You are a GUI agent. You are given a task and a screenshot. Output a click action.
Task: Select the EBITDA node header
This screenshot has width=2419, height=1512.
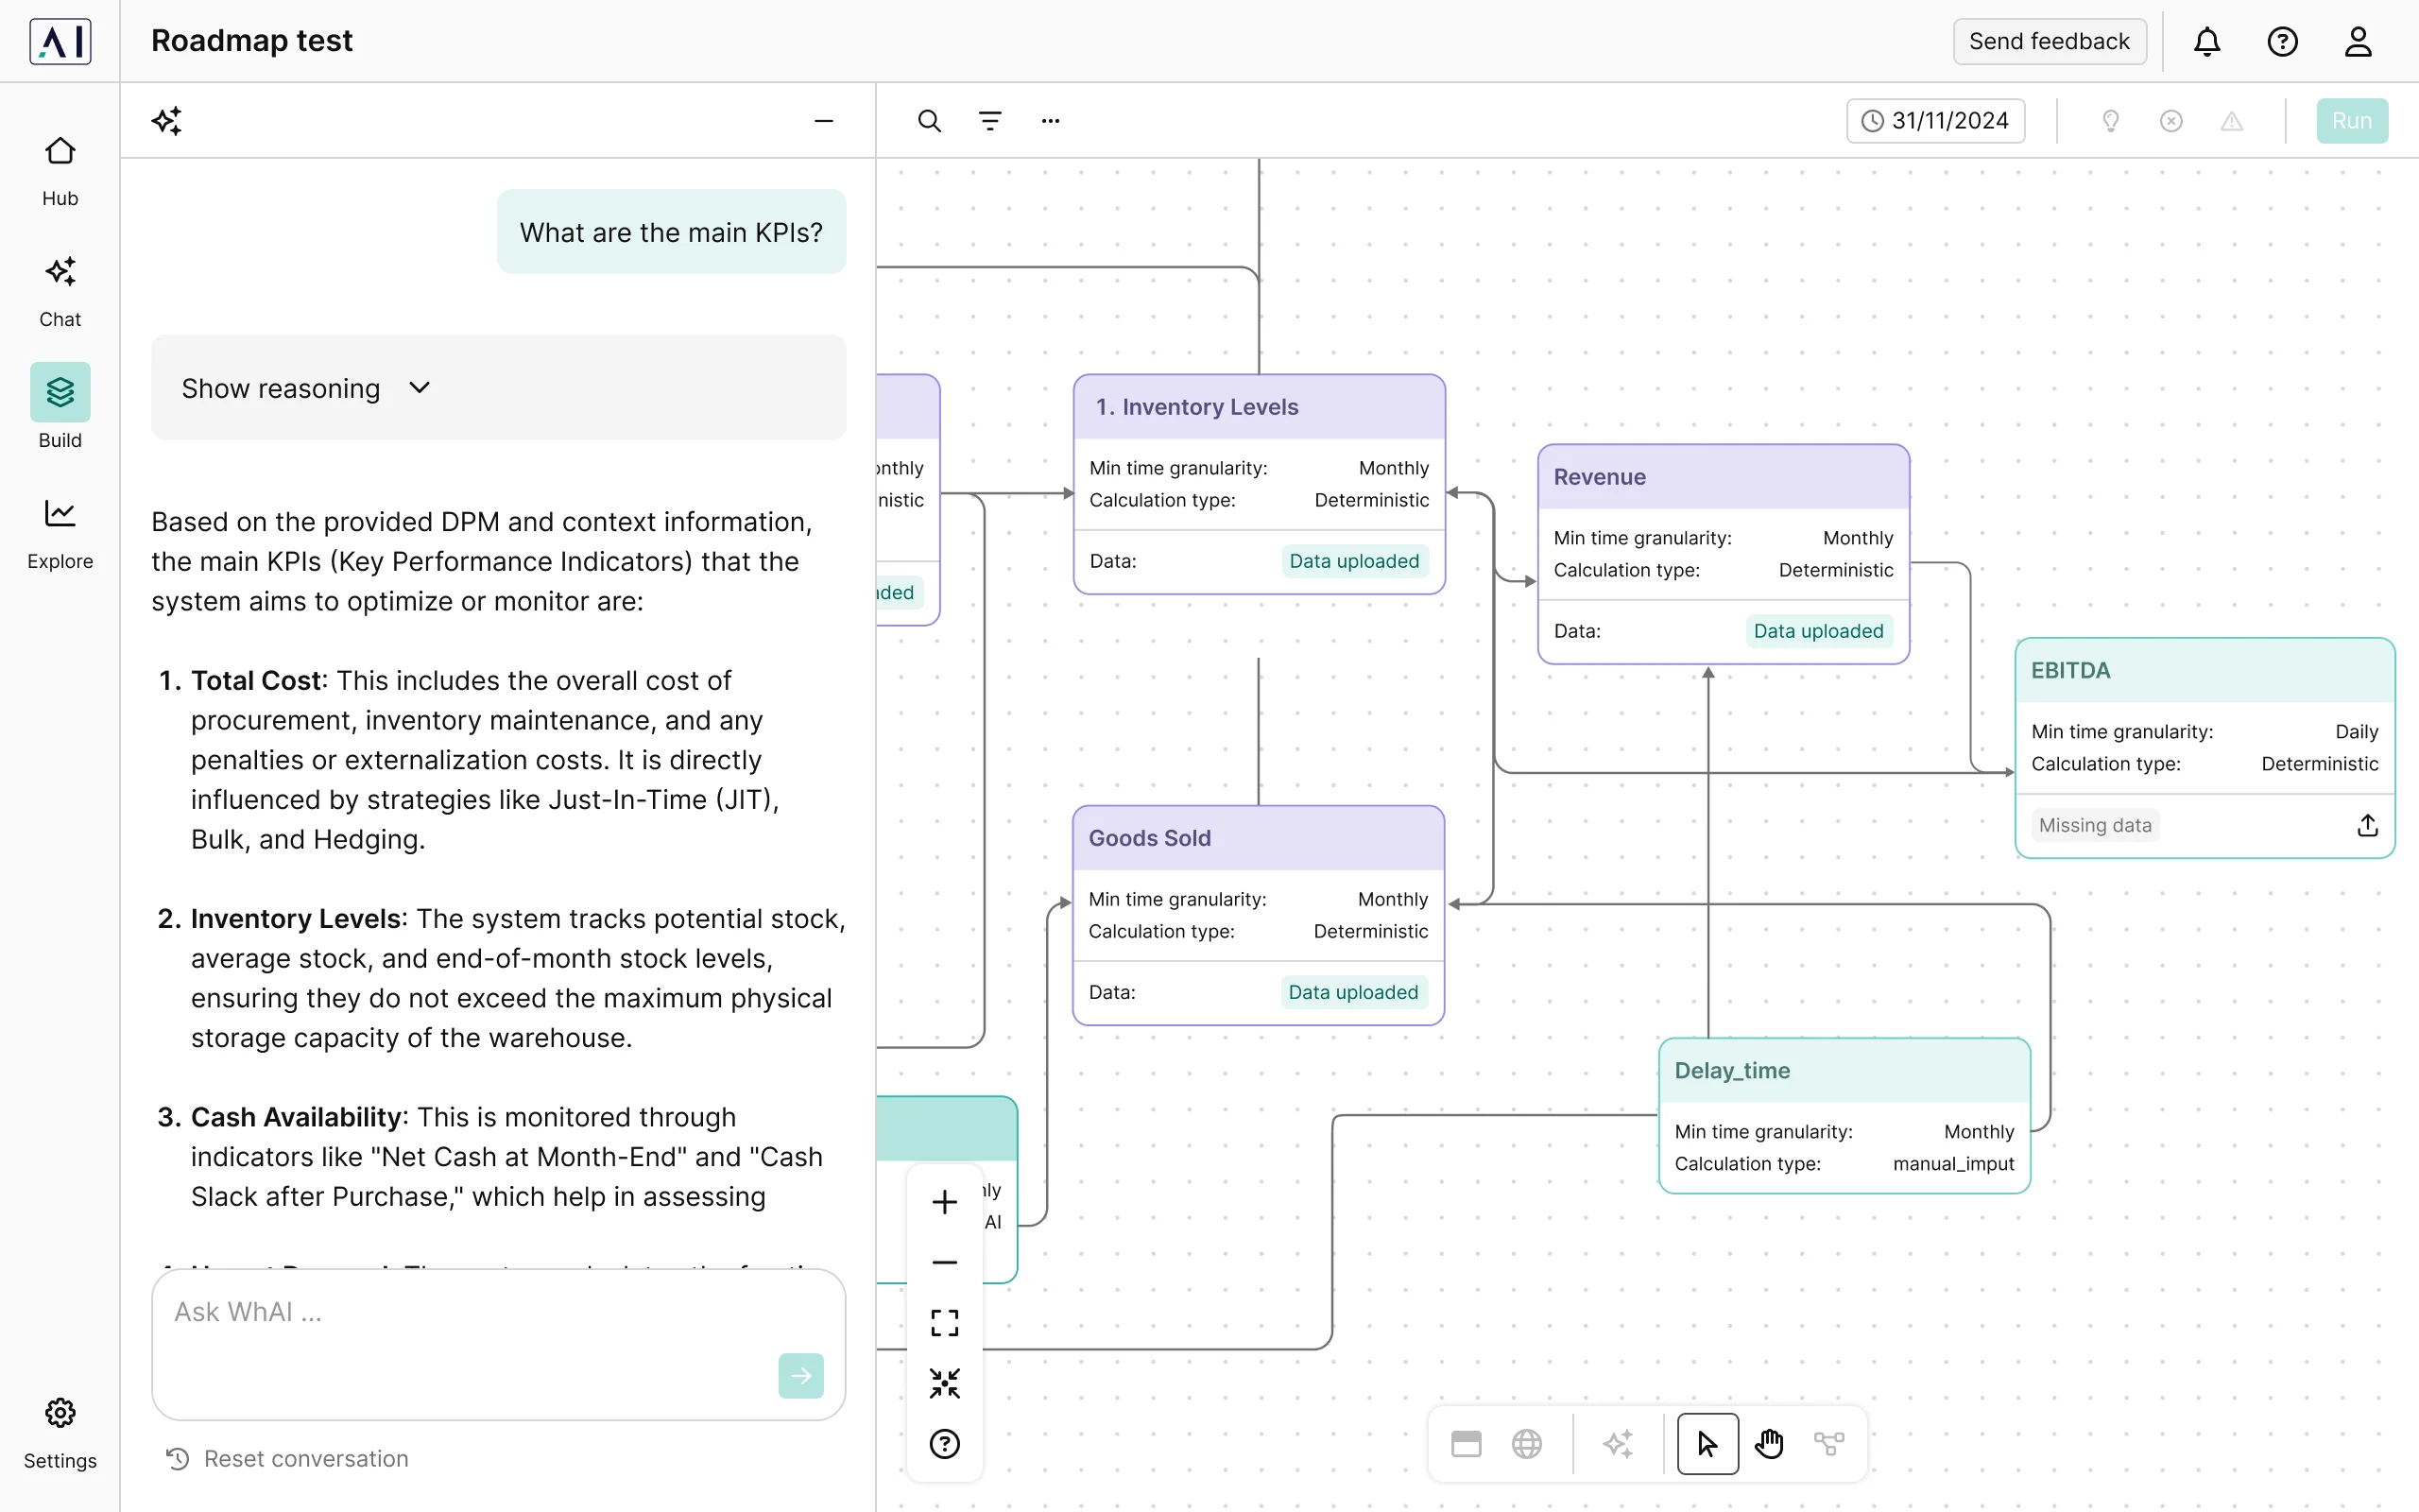point(2205,671)
